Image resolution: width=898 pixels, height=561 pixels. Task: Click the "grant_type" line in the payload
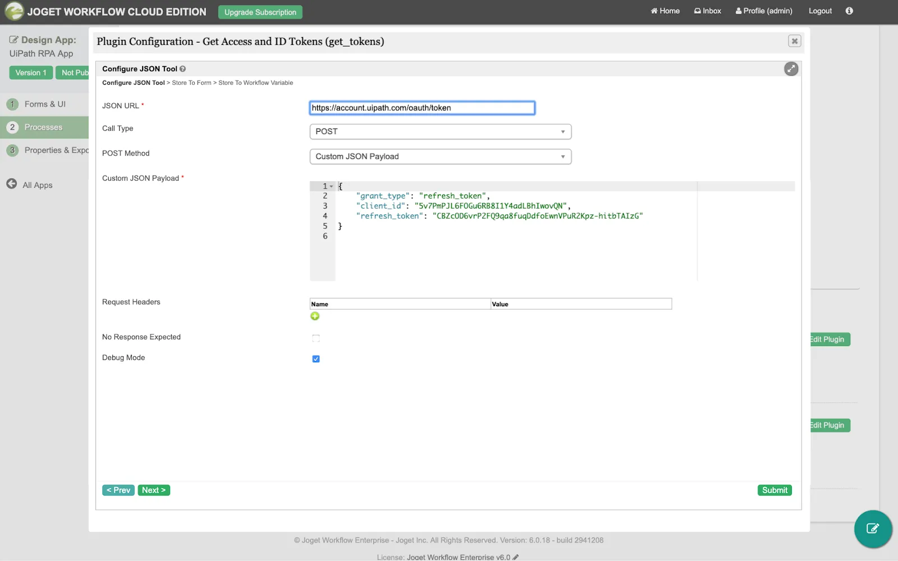423,196
